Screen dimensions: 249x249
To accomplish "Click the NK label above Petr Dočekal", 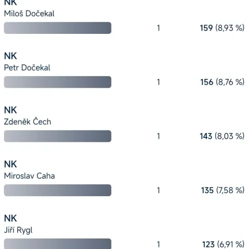I will (10, 56).
